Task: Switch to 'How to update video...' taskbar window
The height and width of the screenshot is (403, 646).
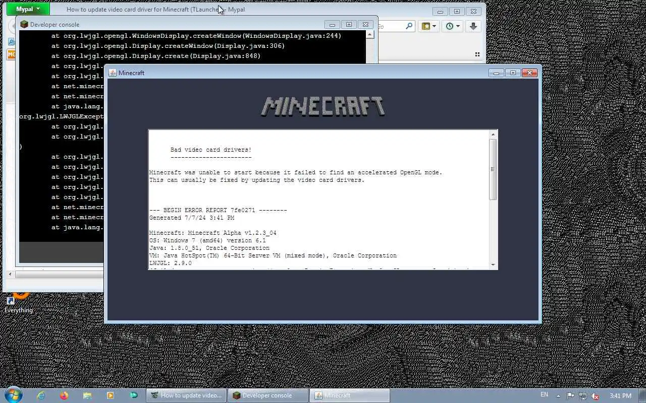Action: (186, 395)
